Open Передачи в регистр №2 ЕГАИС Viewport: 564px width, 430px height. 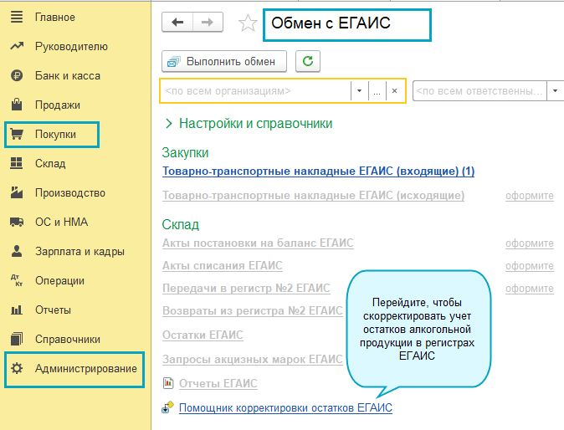pyautogui.click(x=246, y=289)
